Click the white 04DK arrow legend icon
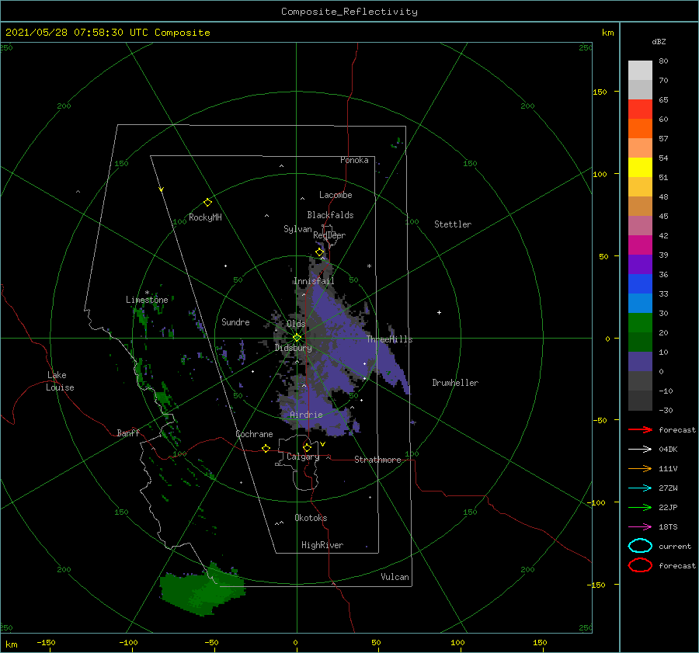 (x=640, y=449)
